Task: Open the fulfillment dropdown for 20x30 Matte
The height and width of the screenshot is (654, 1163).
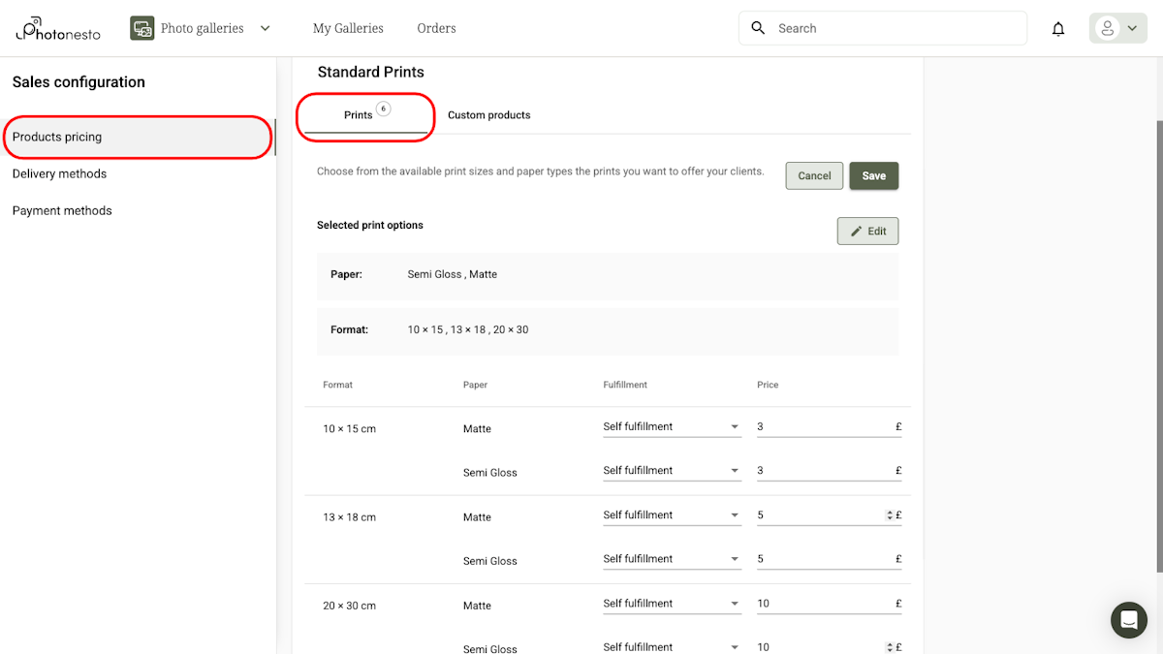Action: pyautogui.click(x=734, y=603)
